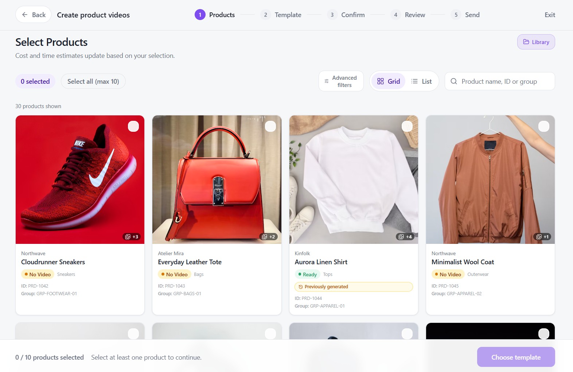
Task: Click the Sneakers category label
Action: 66,274
